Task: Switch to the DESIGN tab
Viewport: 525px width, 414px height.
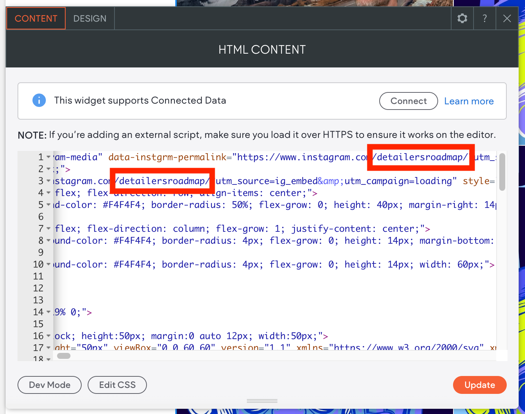Action: pyautogui.click(x=89, y=18)
